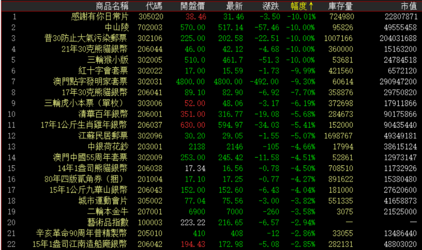Click percentage -10.01%

tap(301, 17)
